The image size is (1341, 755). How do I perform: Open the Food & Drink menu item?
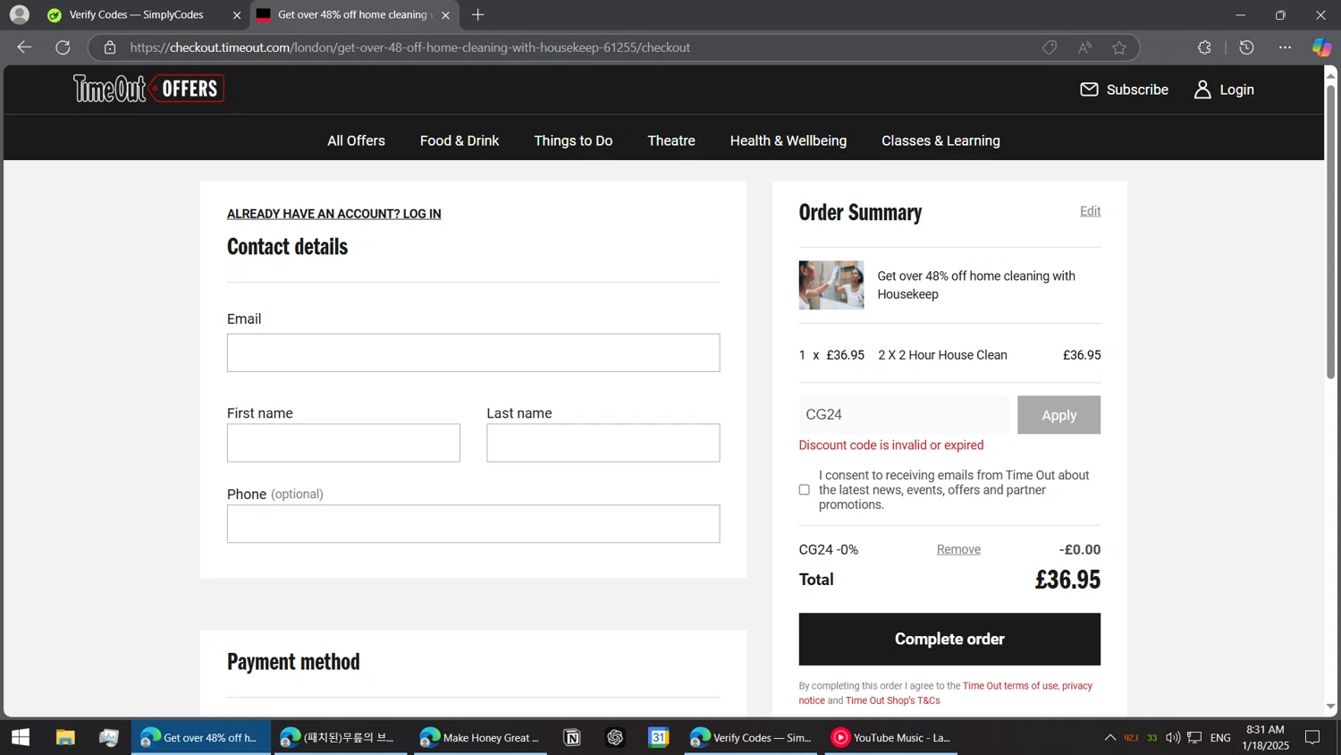[460, 140]
